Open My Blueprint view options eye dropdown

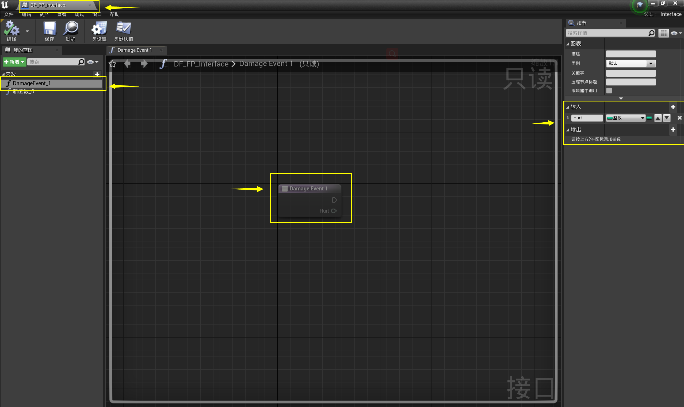[93, 62]
